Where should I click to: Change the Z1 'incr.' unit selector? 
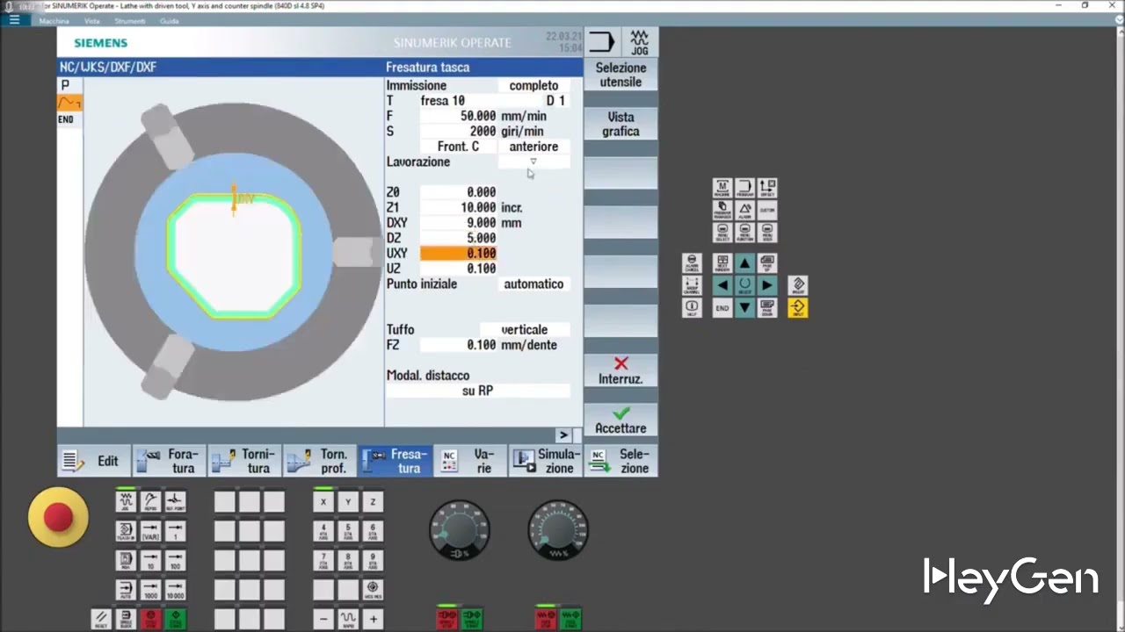coord(512,207)
